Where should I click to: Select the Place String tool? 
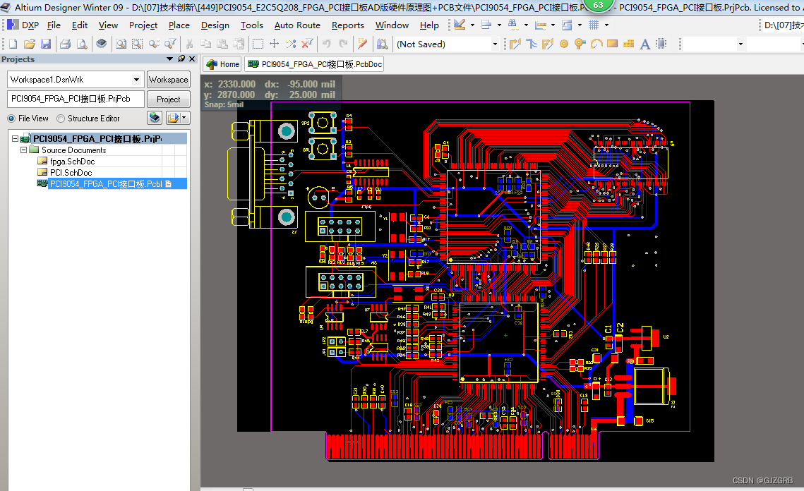point(644,43)
